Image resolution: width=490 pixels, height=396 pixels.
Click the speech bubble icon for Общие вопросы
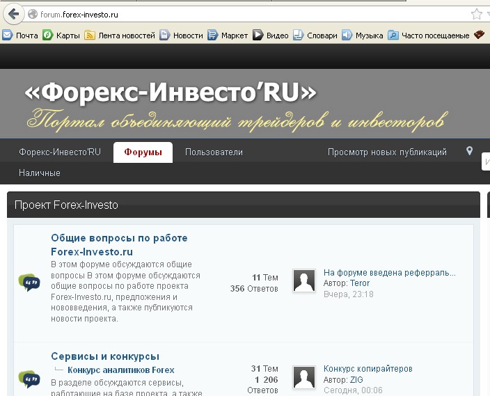tap(29, 283)
